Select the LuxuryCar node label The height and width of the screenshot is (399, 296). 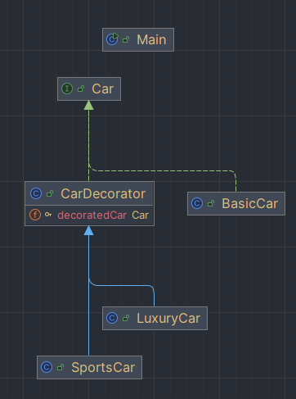pyautogui.click(x=168, y=319)
